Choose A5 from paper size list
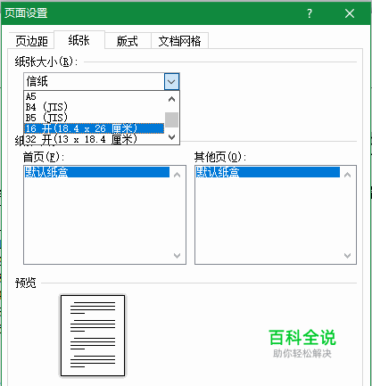This screenshot has width=372, height=386. coord(94,96)
